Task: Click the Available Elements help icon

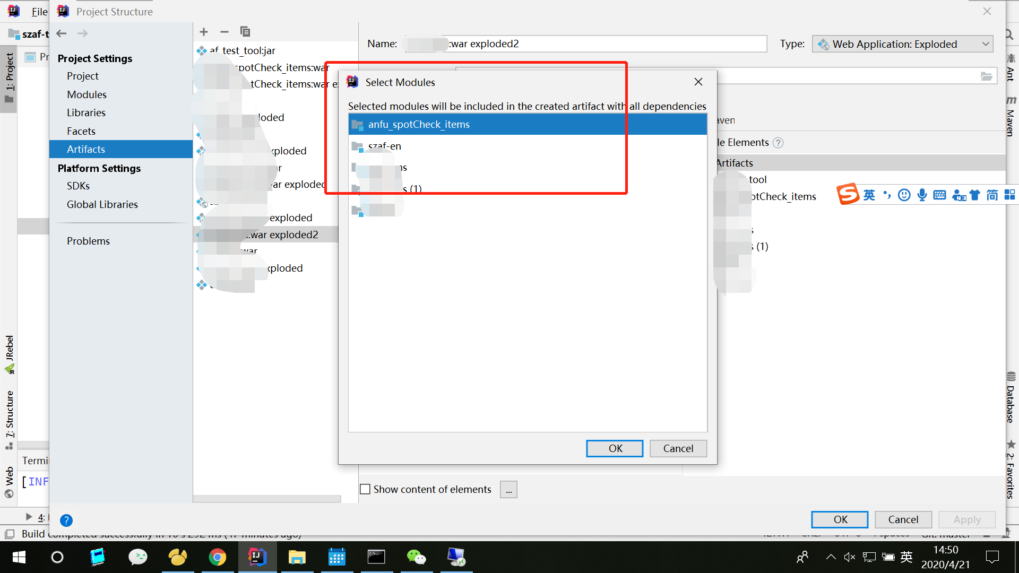Action: tap(778, 143)
